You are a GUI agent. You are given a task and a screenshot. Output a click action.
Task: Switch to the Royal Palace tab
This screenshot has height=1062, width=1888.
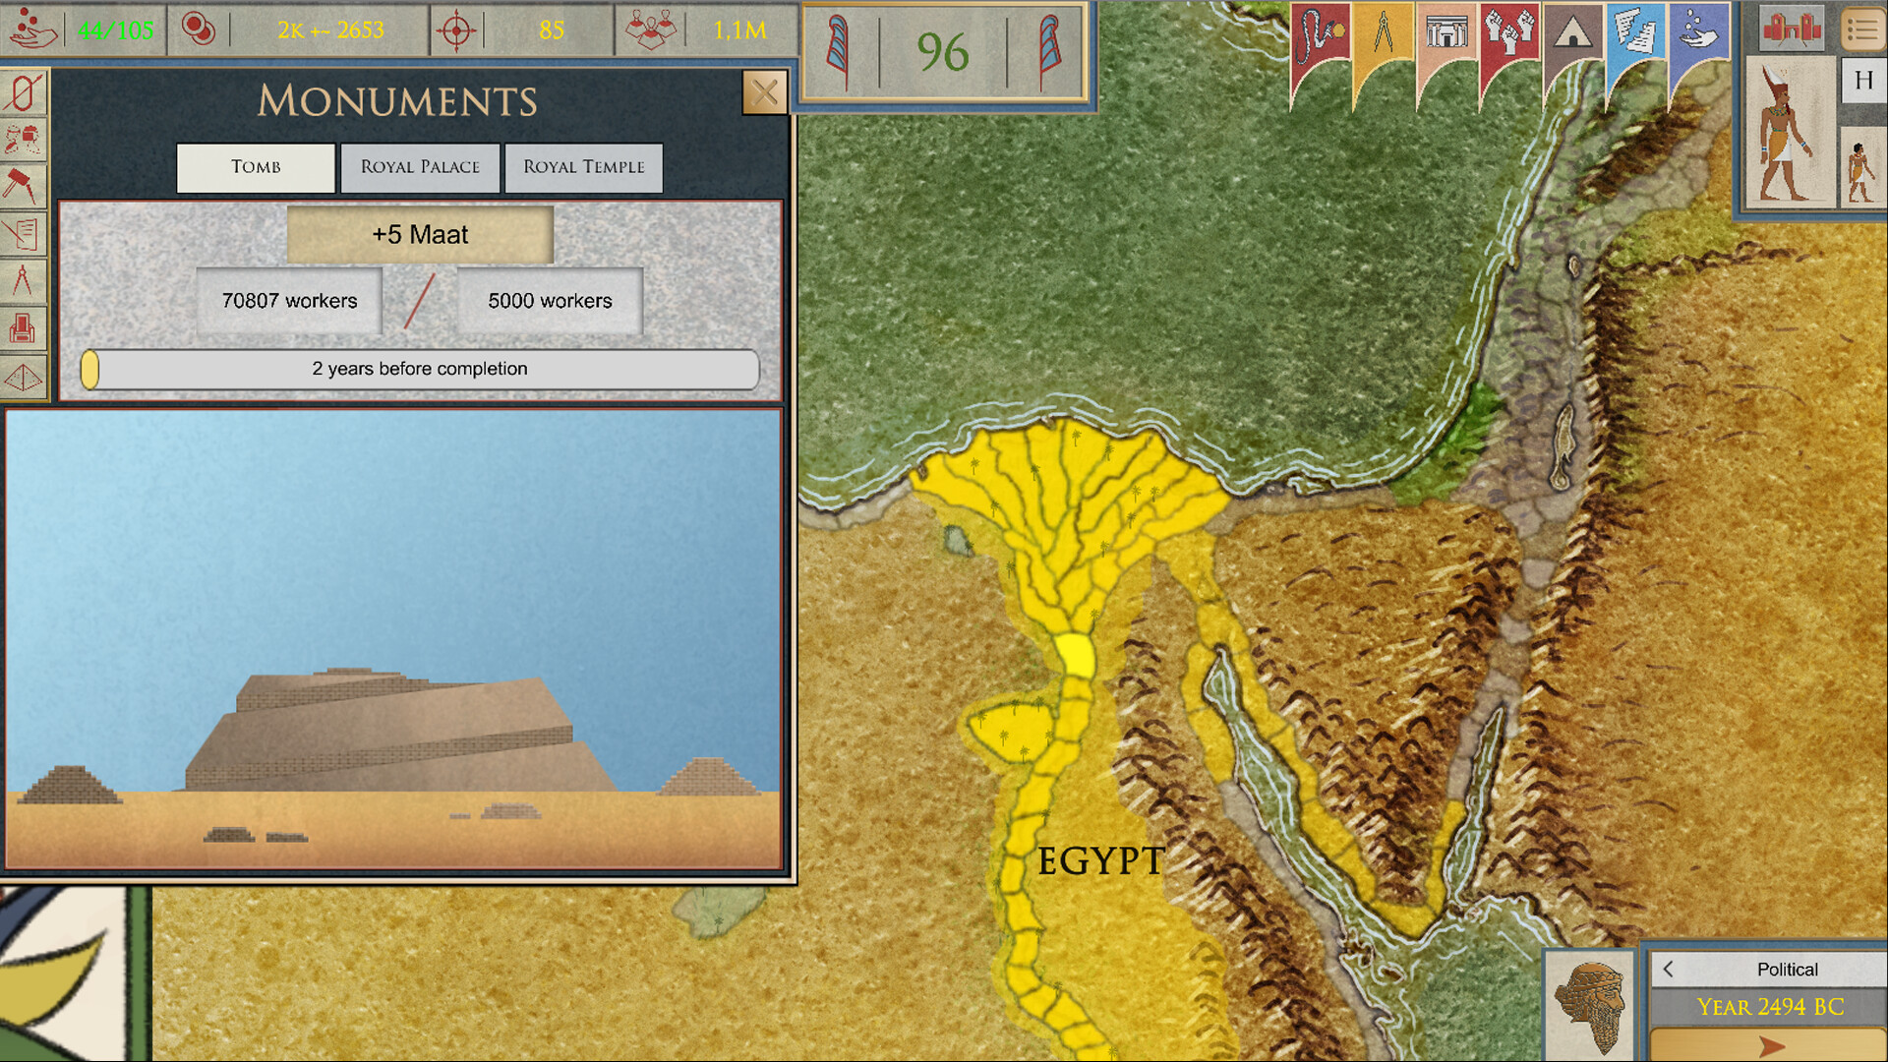420,167
